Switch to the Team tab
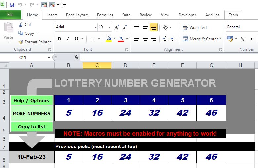This screenshot has width=258, height=168. click(x=233, y=15)
